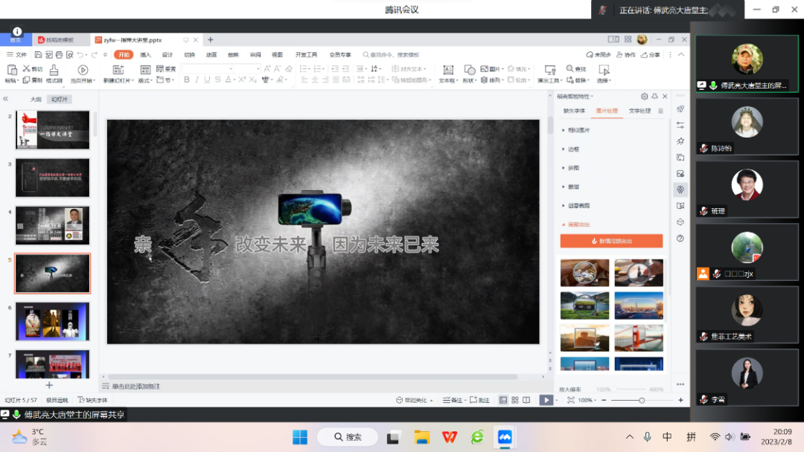Toggle the notes pane (备注) in status bar
This screenshot has width=804, height=452.
click(x=453, y=400)
